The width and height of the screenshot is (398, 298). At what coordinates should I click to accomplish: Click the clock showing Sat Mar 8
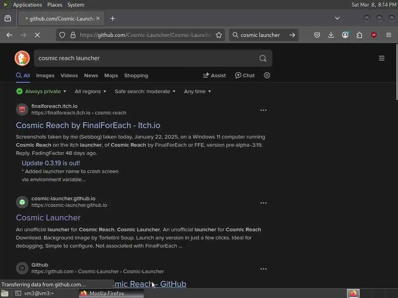(374, 5)
